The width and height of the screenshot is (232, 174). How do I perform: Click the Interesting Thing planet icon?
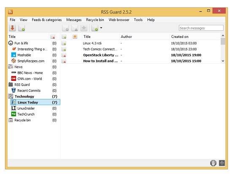(14, 48)
